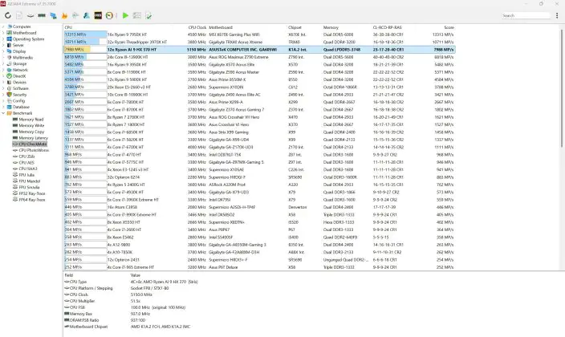Click the Security shield icon
This screenshot has width=565, height=337.
click(x=10, y=95)
